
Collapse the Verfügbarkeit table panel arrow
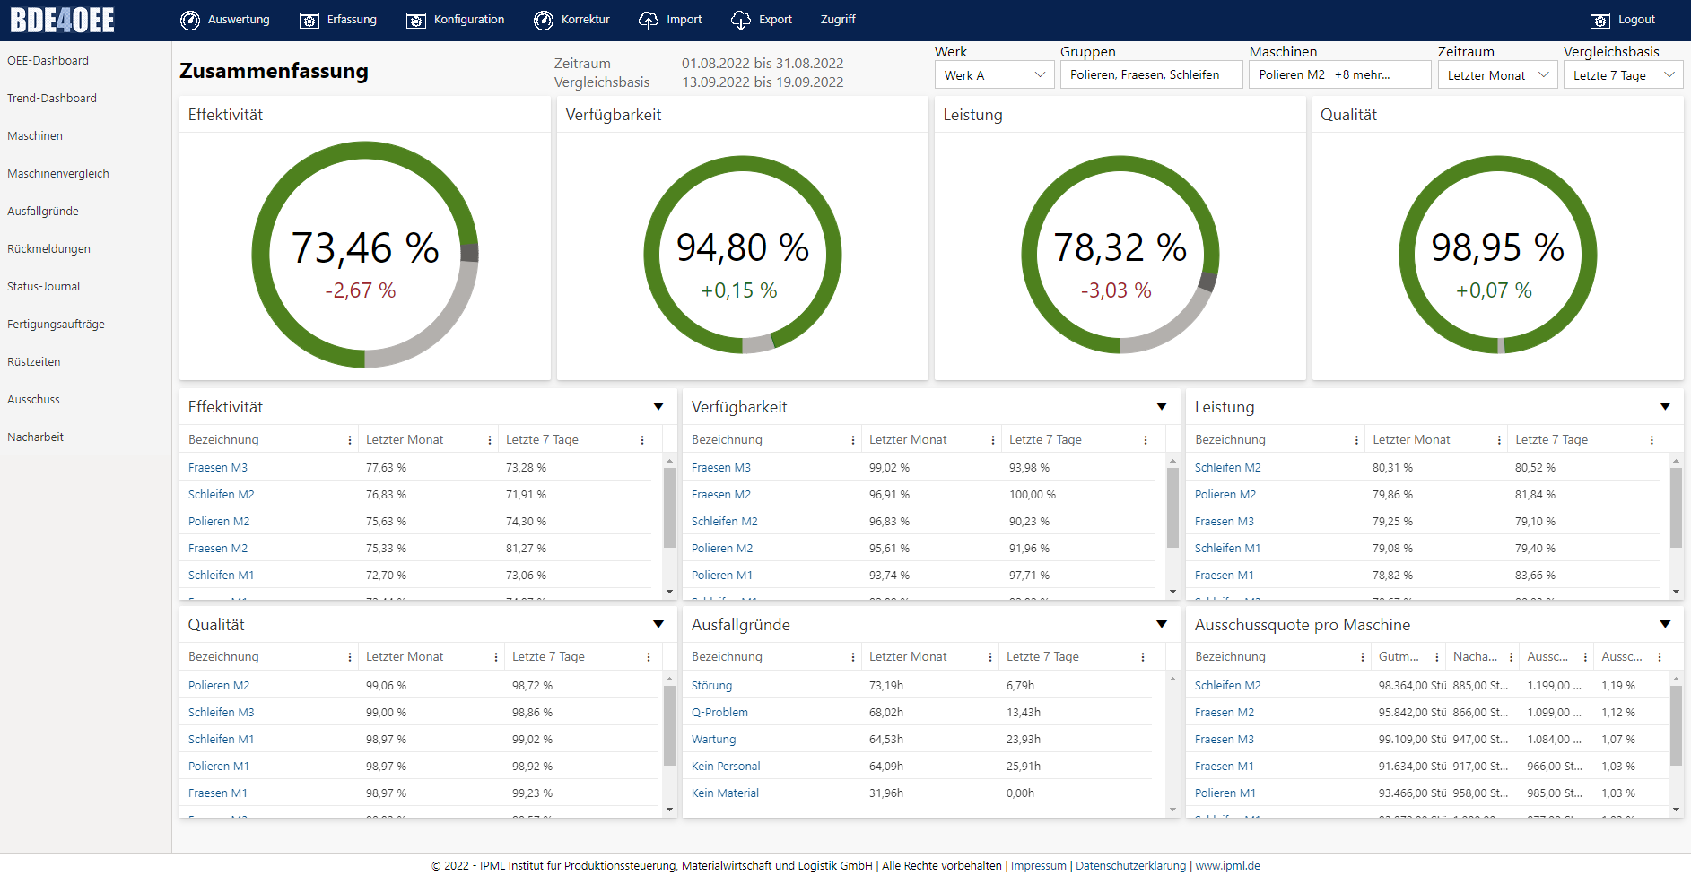[1162, 407]
